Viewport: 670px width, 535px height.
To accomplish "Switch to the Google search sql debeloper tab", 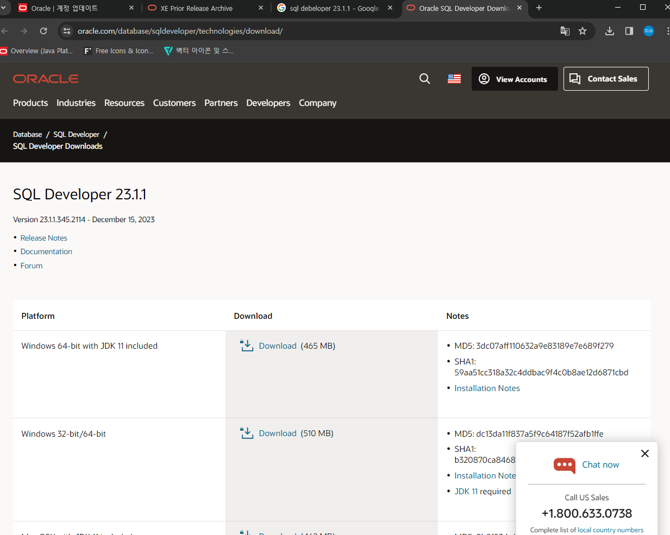I will [334, 8].
